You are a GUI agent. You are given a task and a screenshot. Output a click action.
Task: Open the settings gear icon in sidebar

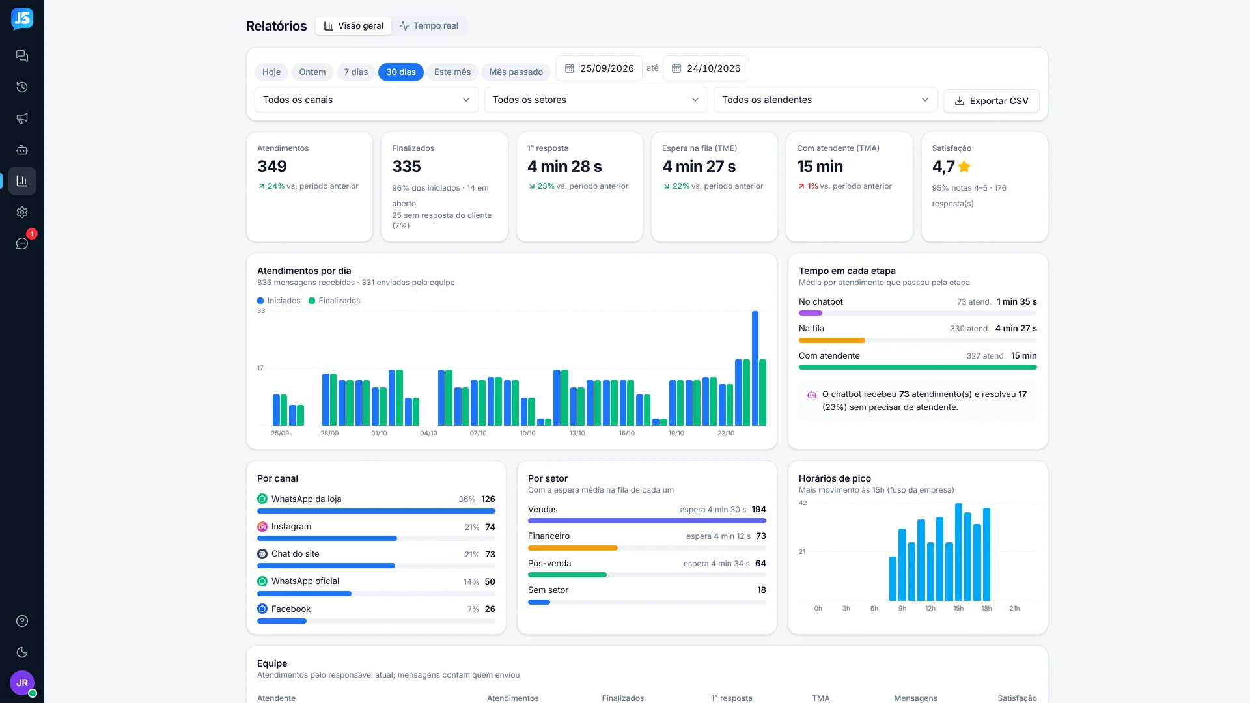tap(22, 212)
